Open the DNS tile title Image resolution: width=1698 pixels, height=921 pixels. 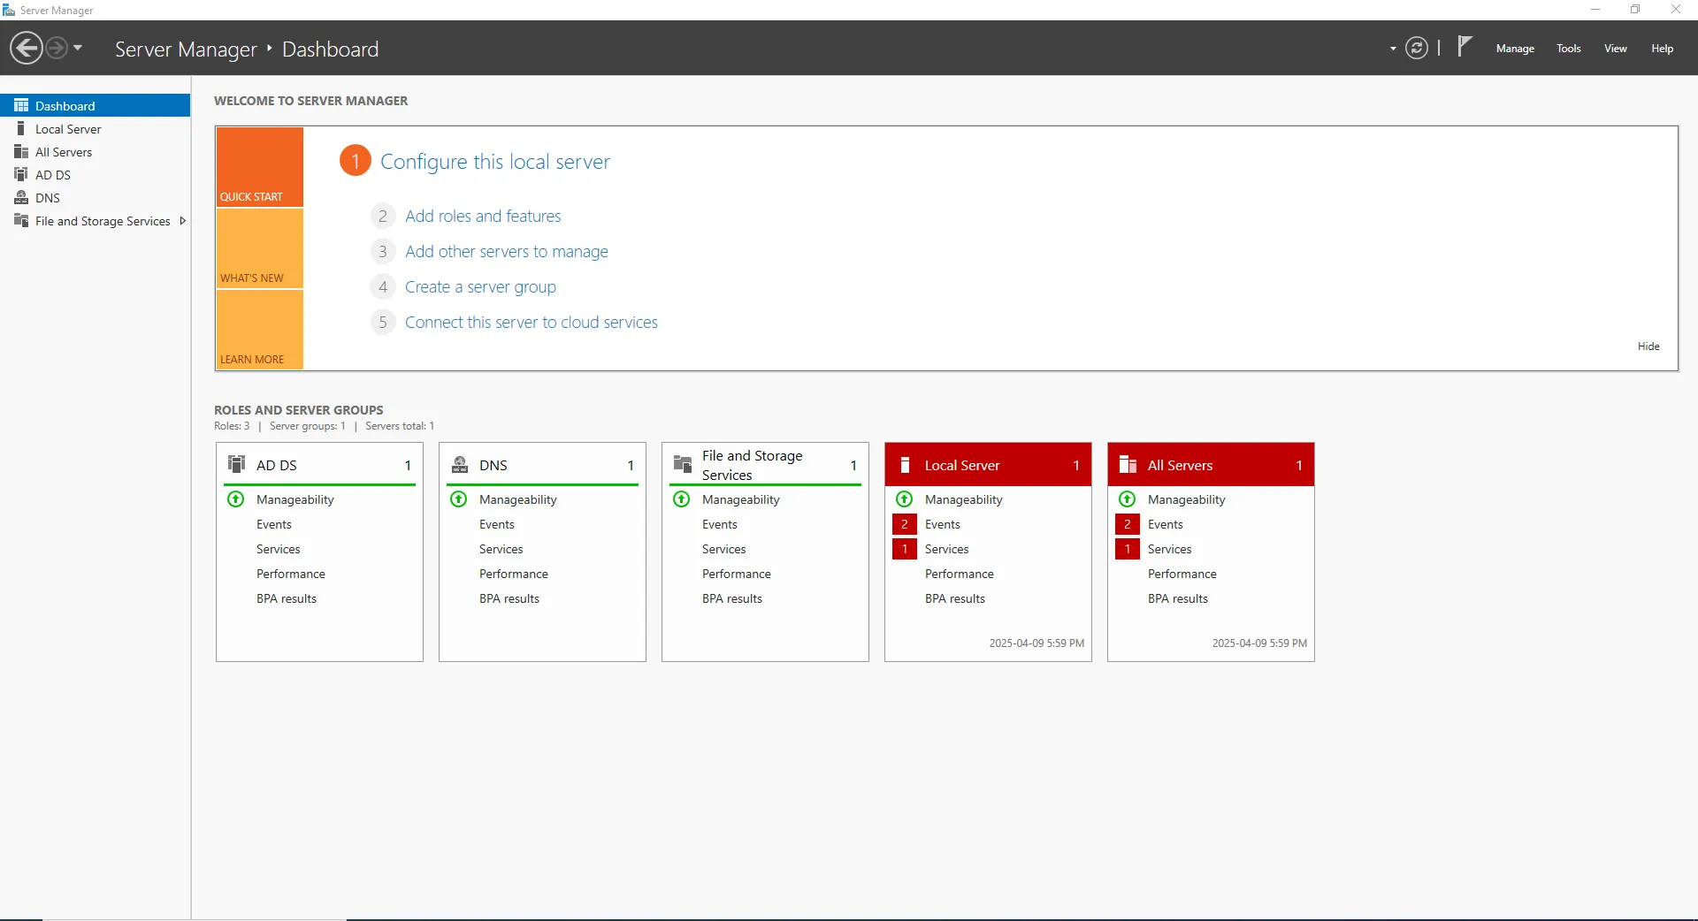493,465
